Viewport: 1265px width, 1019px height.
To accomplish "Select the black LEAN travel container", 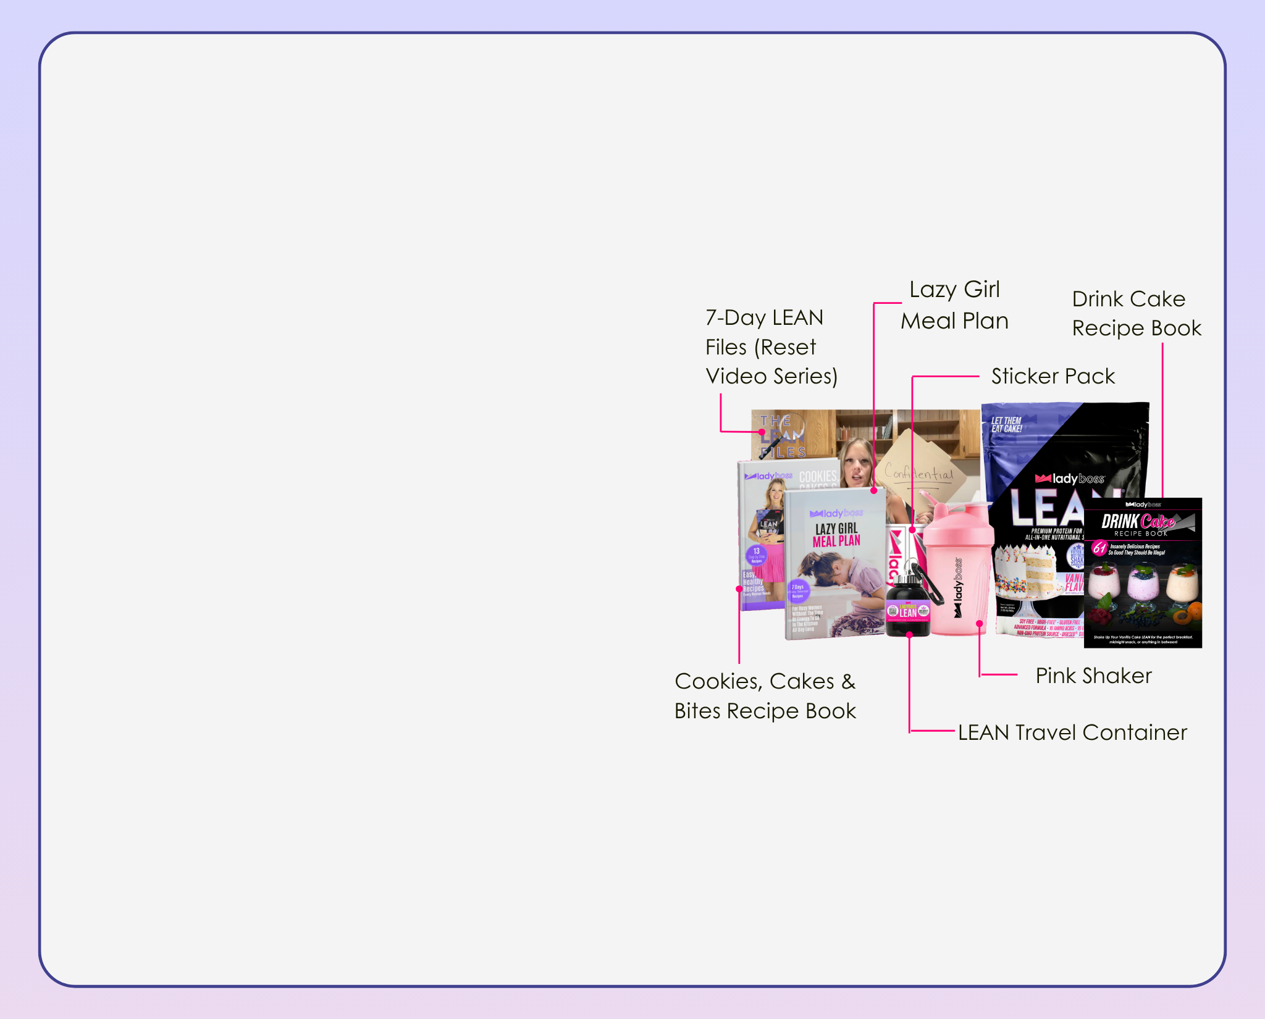I will click(908, 607).
